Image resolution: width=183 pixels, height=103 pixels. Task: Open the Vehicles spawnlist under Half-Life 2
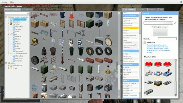click(x=18, y=29)
